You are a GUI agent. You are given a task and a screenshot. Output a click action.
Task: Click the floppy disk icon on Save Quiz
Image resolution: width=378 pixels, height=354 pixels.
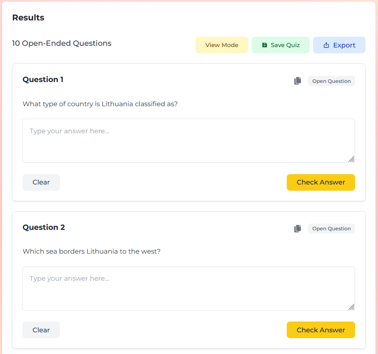tap(265, 45)
